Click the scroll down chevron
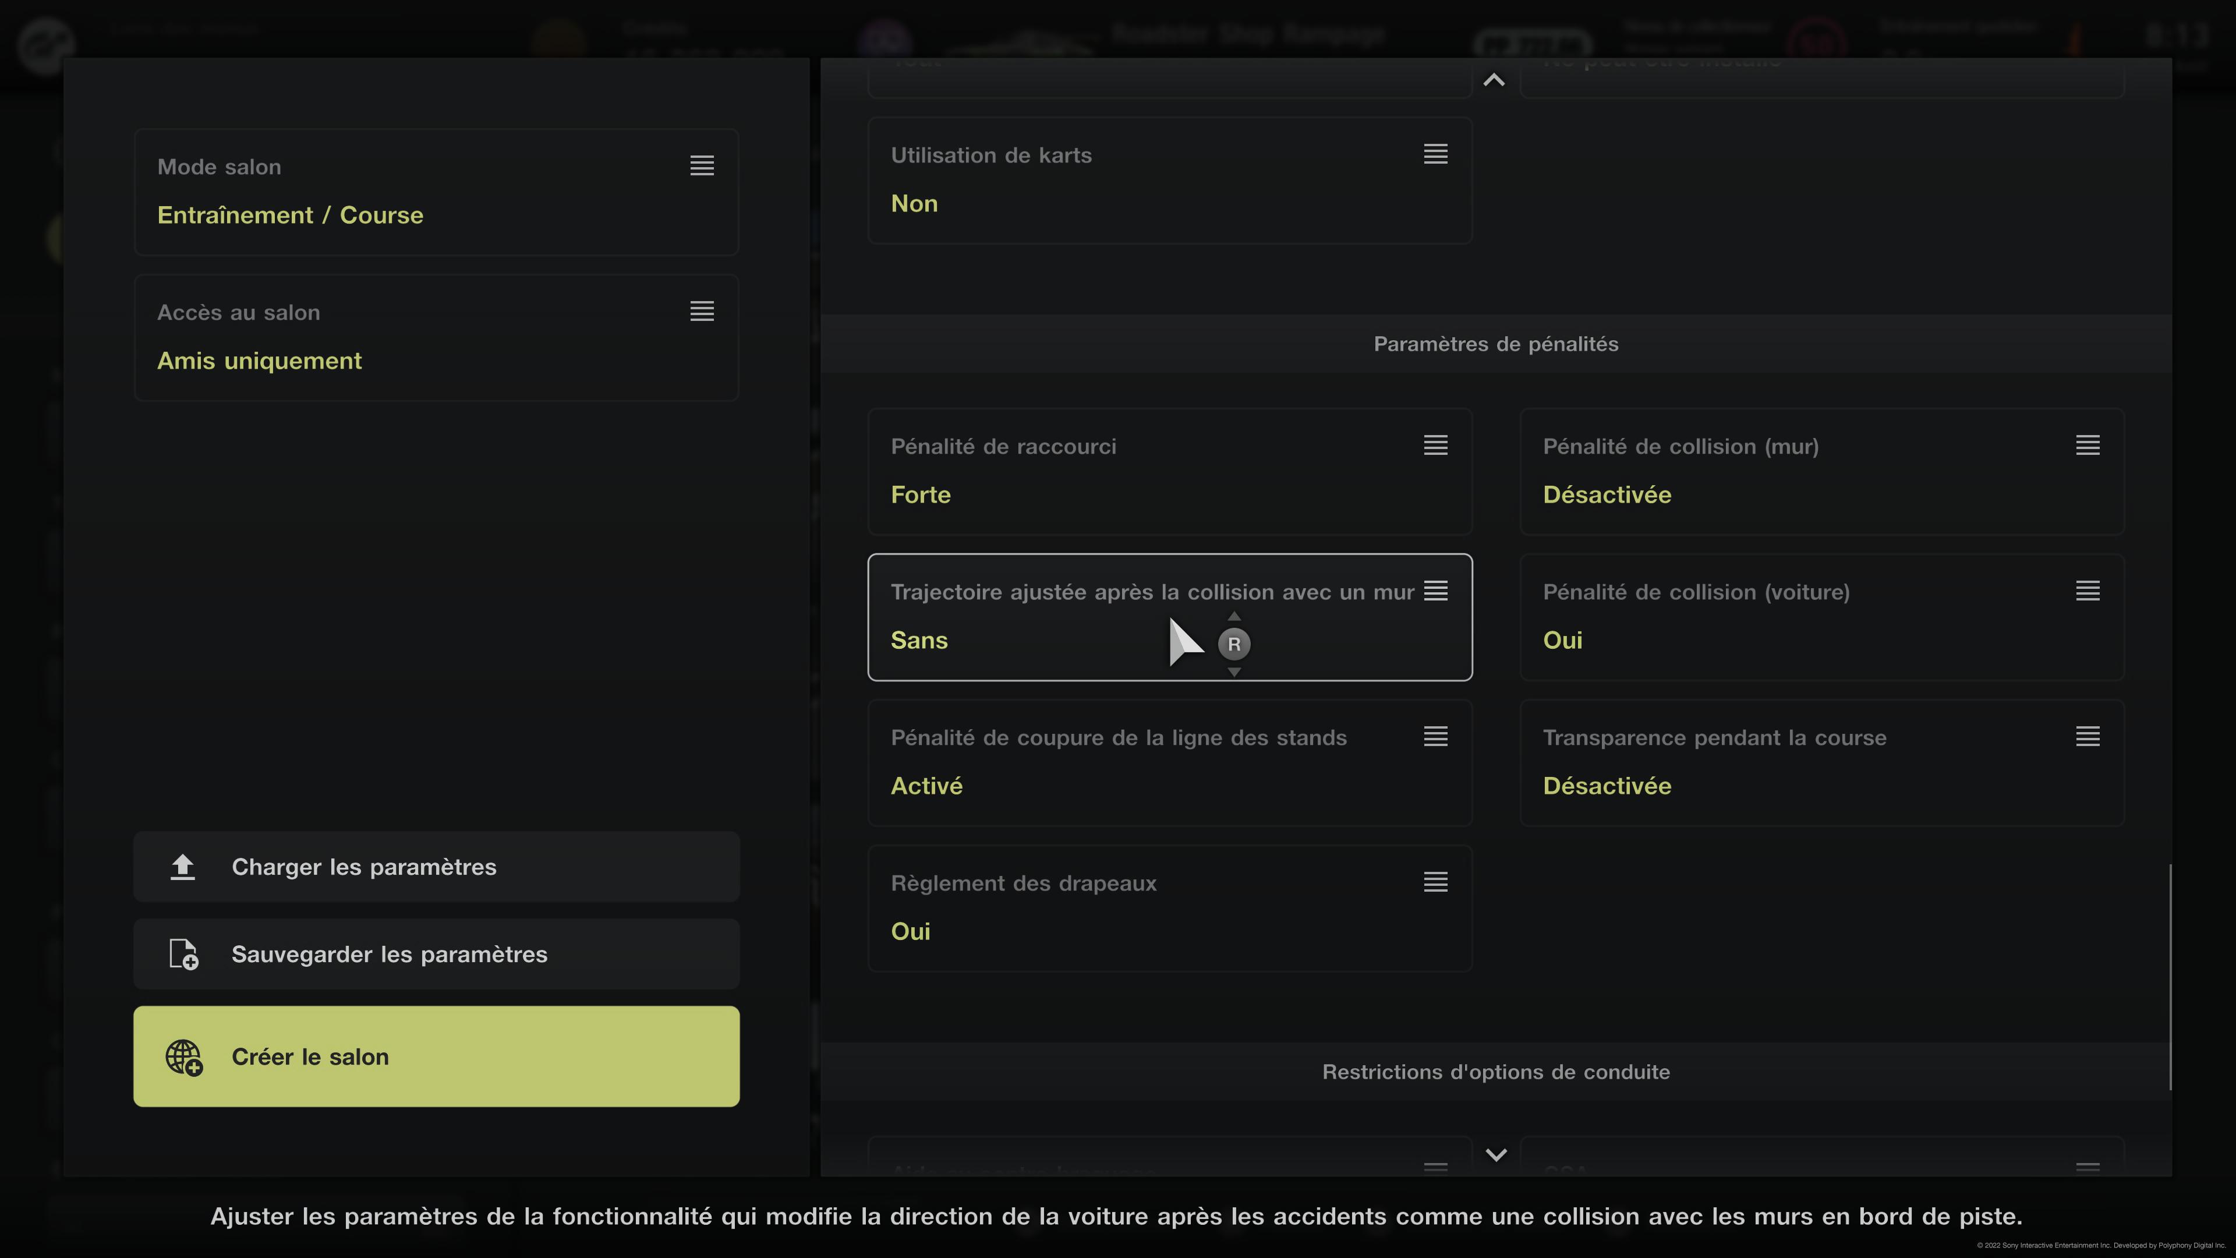Viewport: 2236px width, 1258px height. coord(1495,1155)
